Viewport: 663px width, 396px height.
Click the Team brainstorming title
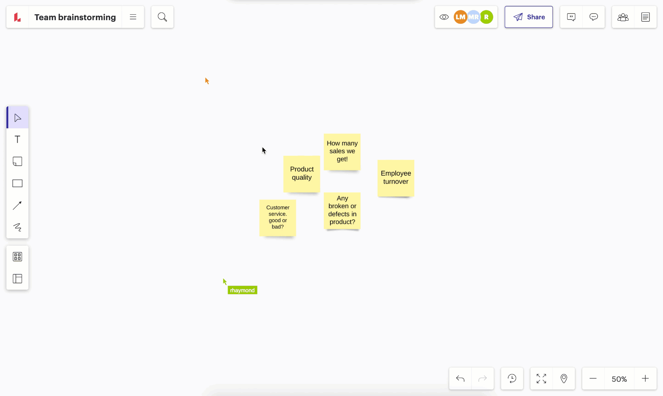tap(75, 17)
